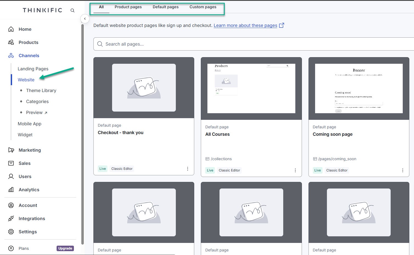Viewport: 414px width, 255px height.
Task: Click the Search all pages field
Action: point(254,44)
